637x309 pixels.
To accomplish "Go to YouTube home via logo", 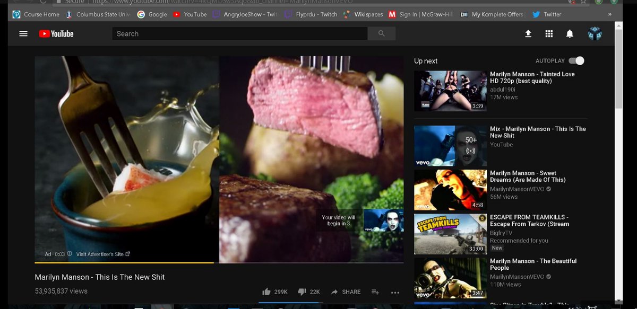I will click(x=56, y=33).
